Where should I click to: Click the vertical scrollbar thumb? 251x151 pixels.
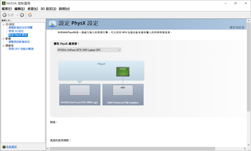(x=249, y=67)
